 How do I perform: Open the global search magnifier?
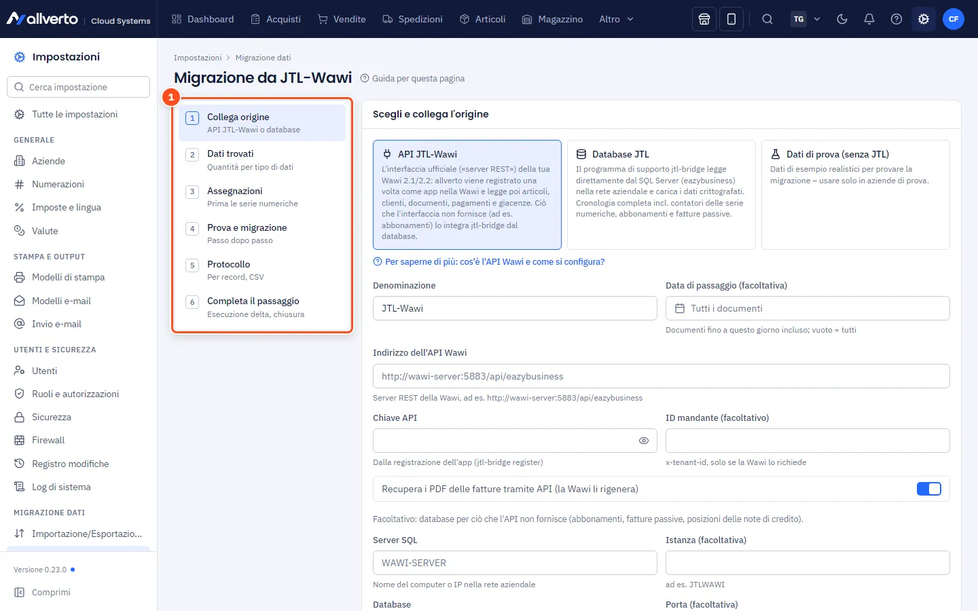click(767, 19)
